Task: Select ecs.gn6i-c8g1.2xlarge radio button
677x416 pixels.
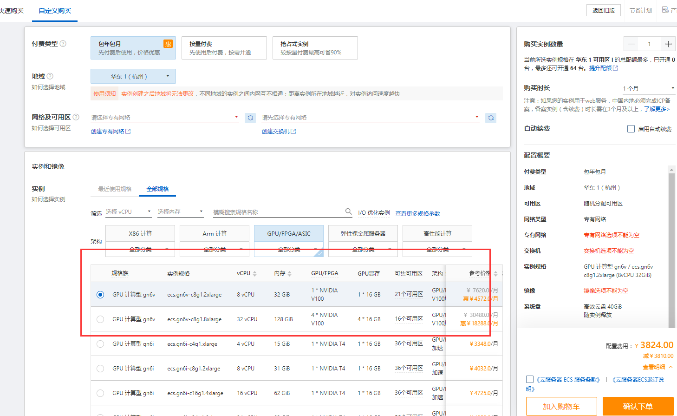Action: click(x=100, y=369)
